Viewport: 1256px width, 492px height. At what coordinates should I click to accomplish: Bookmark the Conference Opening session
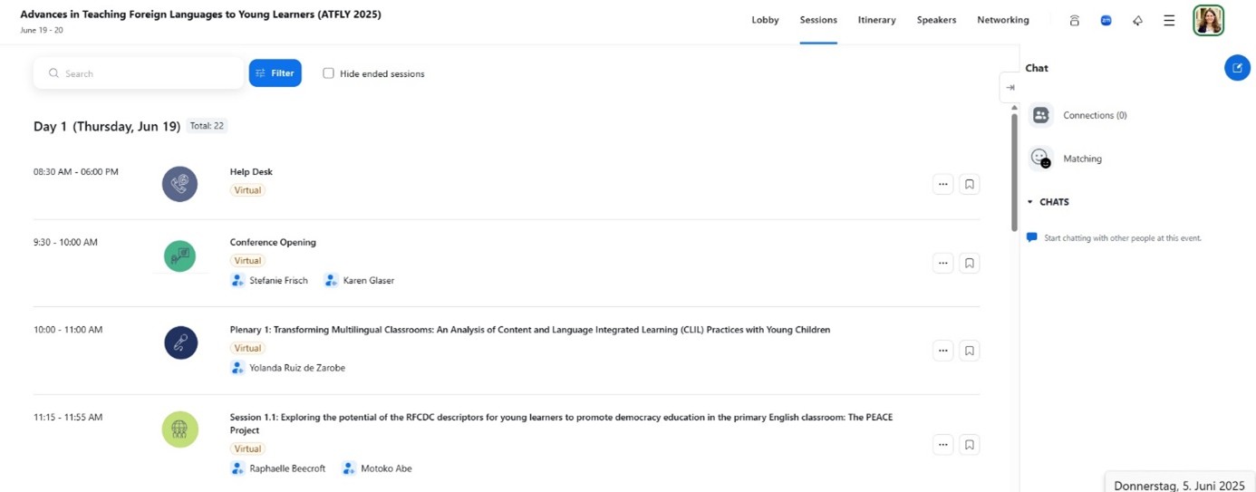tap(969, 264)
